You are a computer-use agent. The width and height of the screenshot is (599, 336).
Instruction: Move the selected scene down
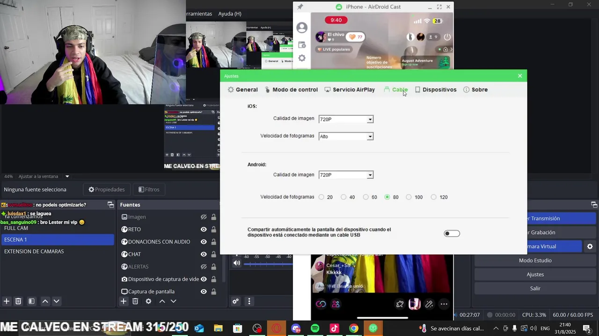click(x=56, y=301)
